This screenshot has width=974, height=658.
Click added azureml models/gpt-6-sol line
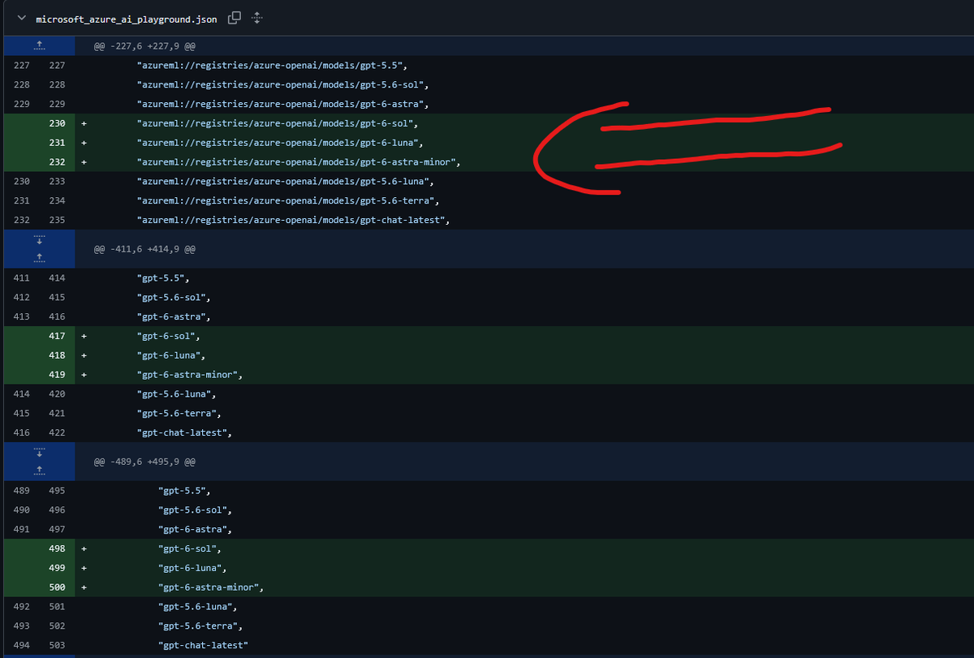[x=278, y=123]
